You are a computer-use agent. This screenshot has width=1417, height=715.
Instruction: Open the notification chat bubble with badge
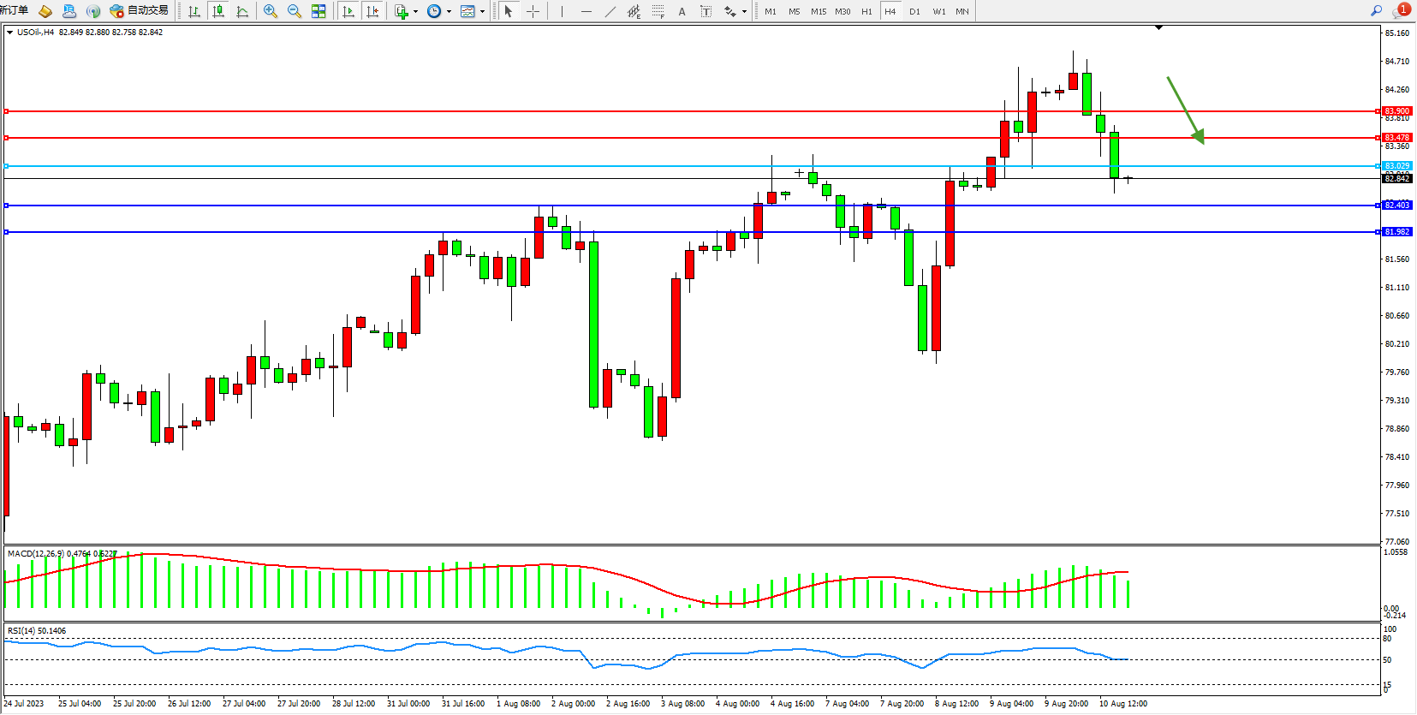tap(1400, 11)
